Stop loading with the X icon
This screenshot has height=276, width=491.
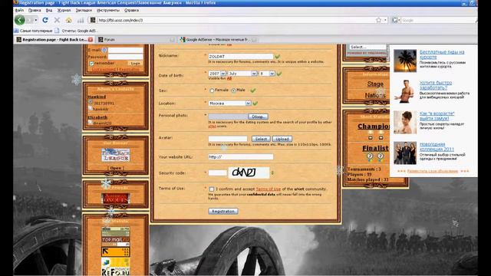point(57,20)
